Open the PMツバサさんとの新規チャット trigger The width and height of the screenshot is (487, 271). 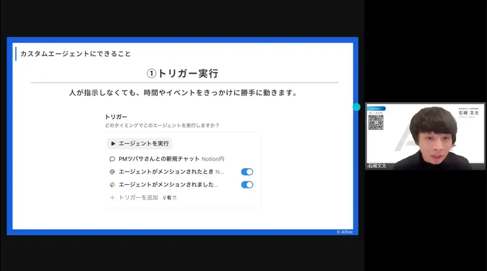(x=159, y=159)
